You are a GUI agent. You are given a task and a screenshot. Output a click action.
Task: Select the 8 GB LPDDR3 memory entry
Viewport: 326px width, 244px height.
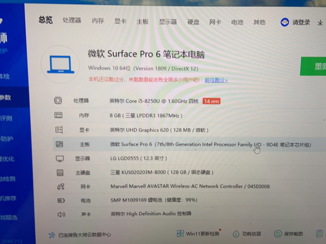pos(146,116)
